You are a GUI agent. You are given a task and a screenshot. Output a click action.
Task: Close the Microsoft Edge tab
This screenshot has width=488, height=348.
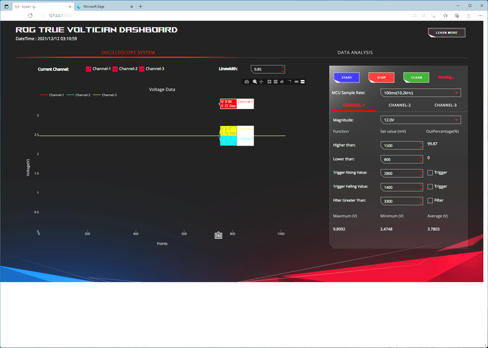[x=132, y=6]
